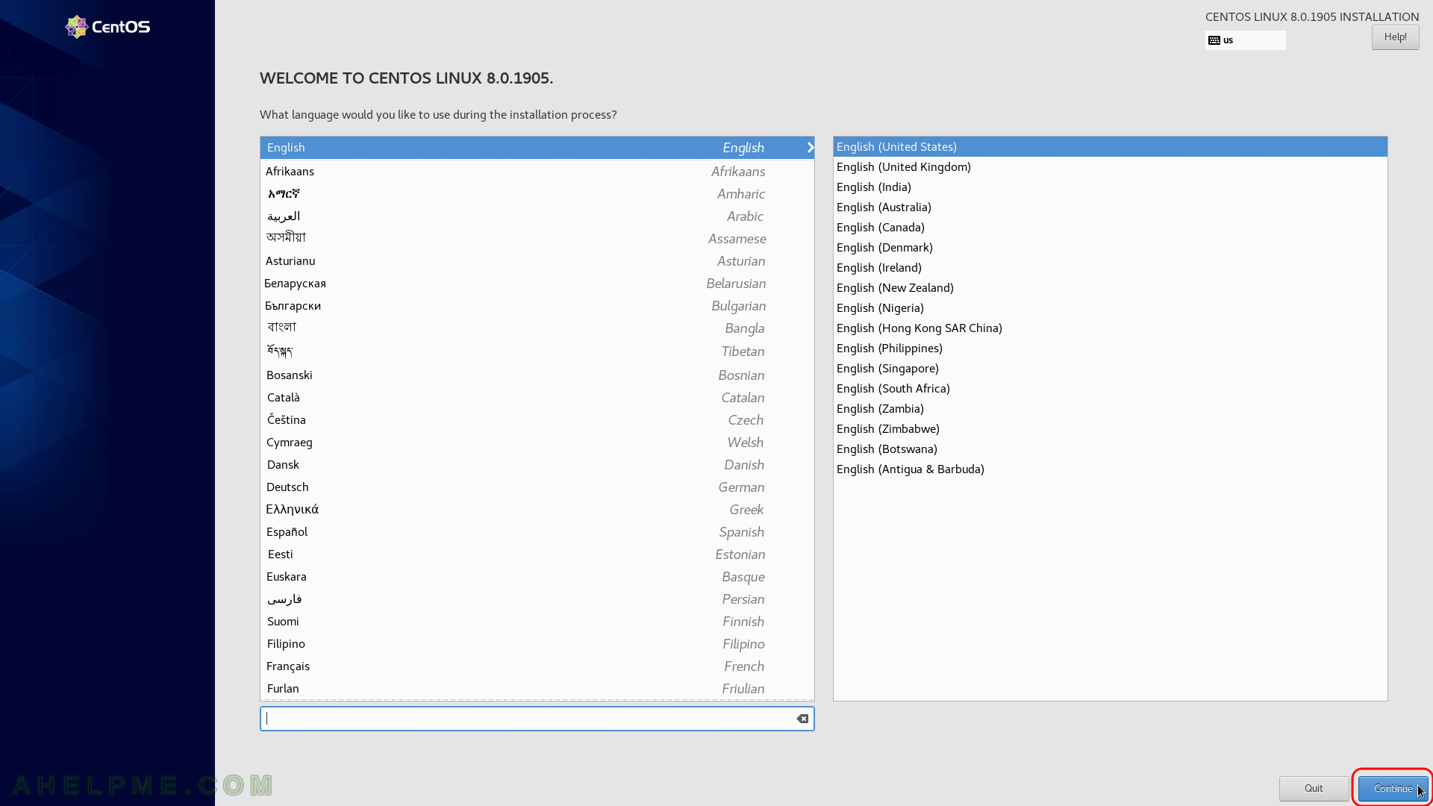This screenshot has width=1433, height=806.
Task: Choose English (United States) locale
Action: (x=1110, y=147)
